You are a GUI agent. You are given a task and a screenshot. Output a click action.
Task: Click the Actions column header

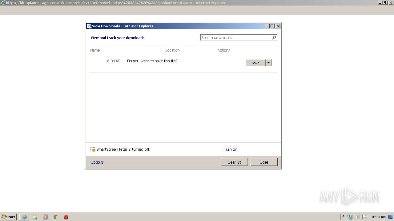247,50
